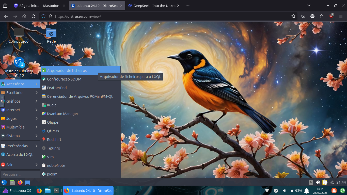Bookmark this page with star icon
This screenshot has height=195, width=347.
pos(293,16)
